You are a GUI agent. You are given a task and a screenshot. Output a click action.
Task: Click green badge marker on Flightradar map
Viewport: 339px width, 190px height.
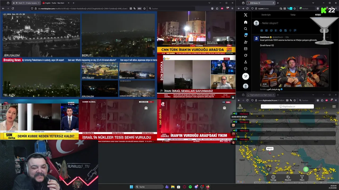click(306, 169)
